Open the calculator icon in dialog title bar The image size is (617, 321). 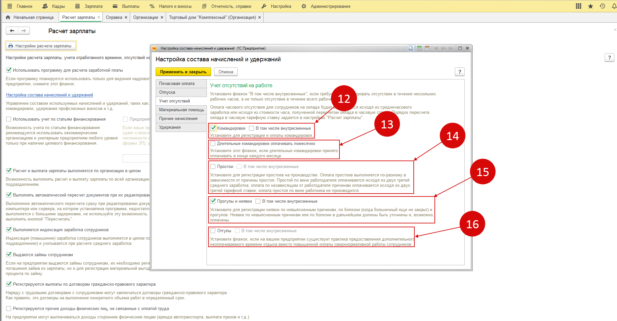click(419, 48)
